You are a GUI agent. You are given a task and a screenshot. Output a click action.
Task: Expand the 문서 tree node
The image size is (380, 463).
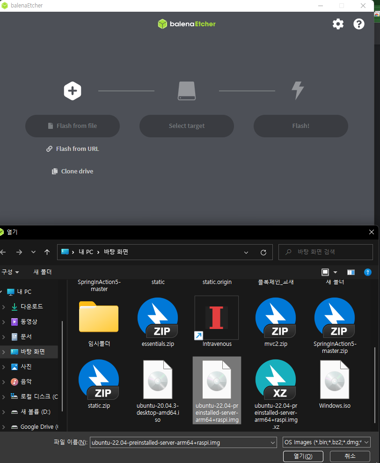point(4,337)
